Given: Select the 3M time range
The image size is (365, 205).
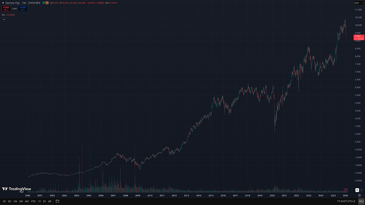Looking at the screenshot, I should 21,201.
